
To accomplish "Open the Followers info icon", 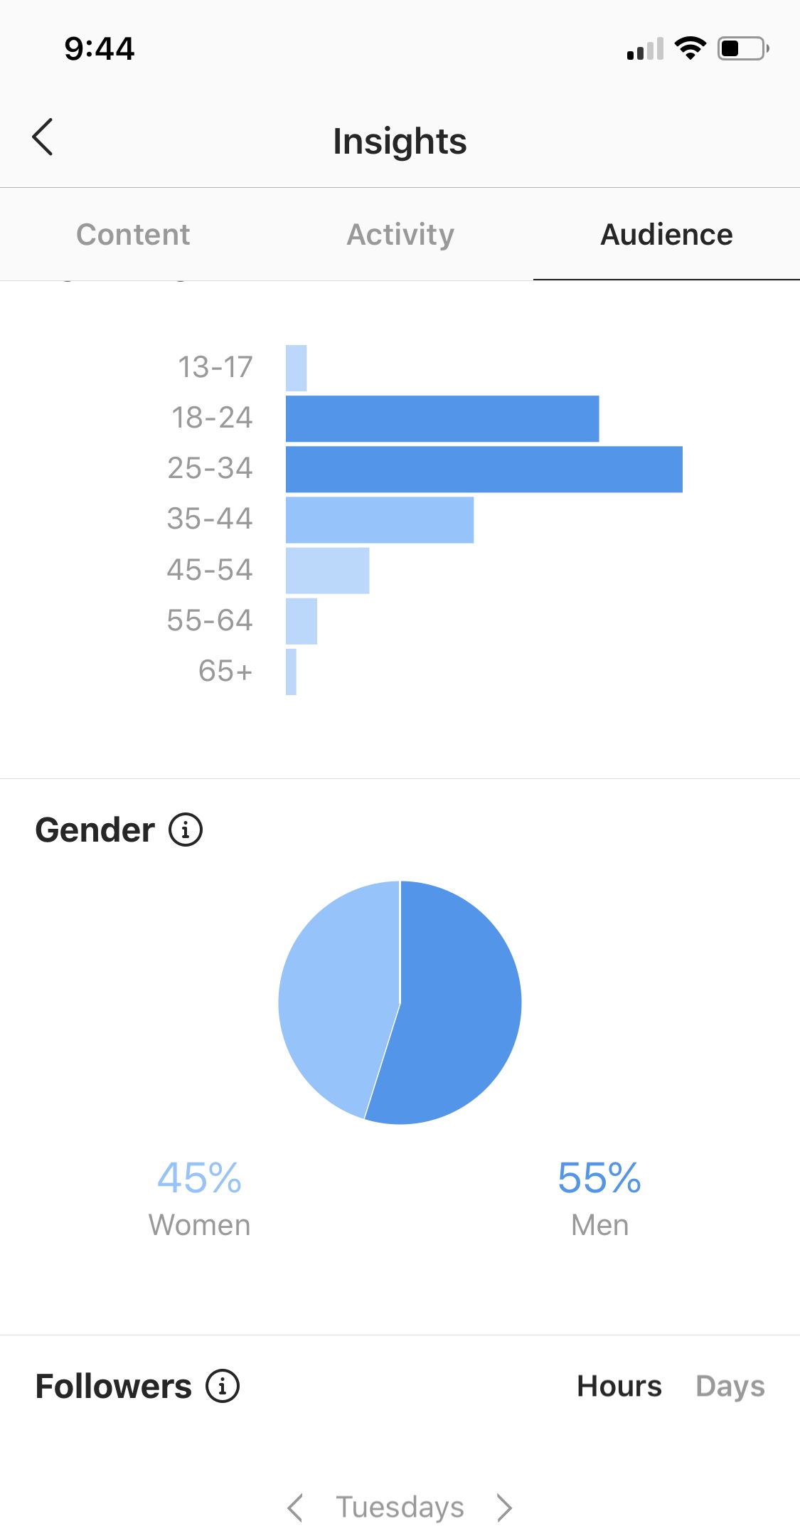I will [223, 1386].
